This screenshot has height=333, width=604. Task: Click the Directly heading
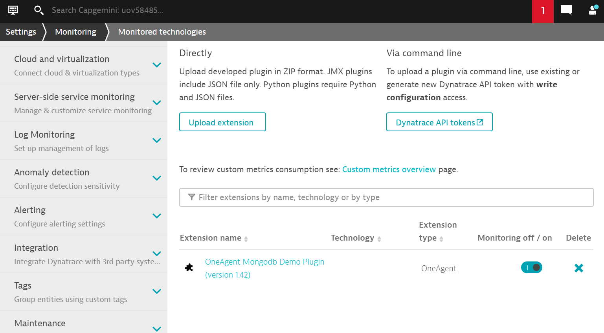[195, 53]
